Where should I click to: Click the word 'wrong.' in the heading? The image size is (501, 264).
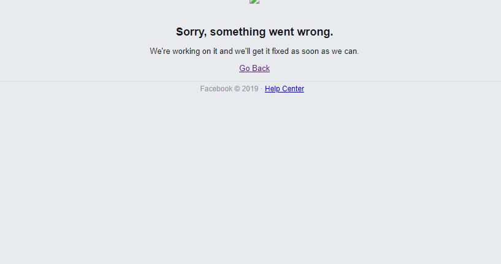pyautogui.click(x=315, y=32)
